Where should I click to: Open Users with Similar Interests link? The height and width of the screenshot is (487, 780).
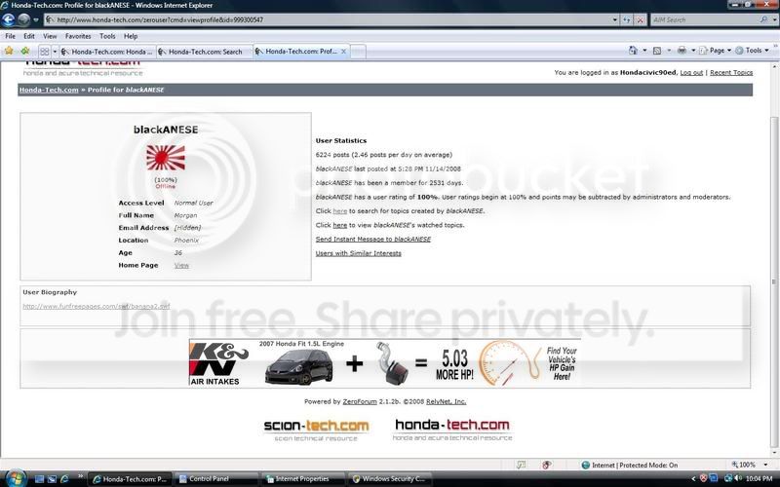coord(358,253)
